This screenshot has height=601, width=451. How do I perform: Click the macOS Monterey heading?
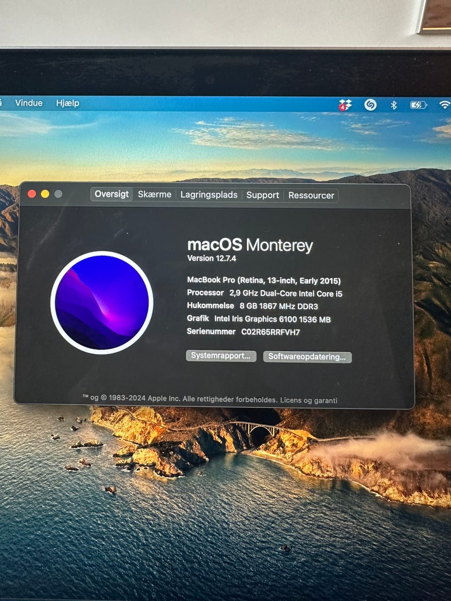click(250, 245)
